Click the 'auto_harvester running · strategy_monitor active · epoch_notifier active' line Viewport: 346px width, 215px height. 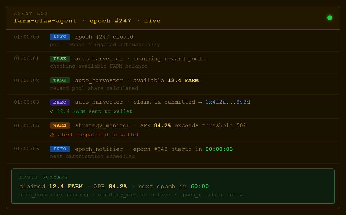(132, 195)
